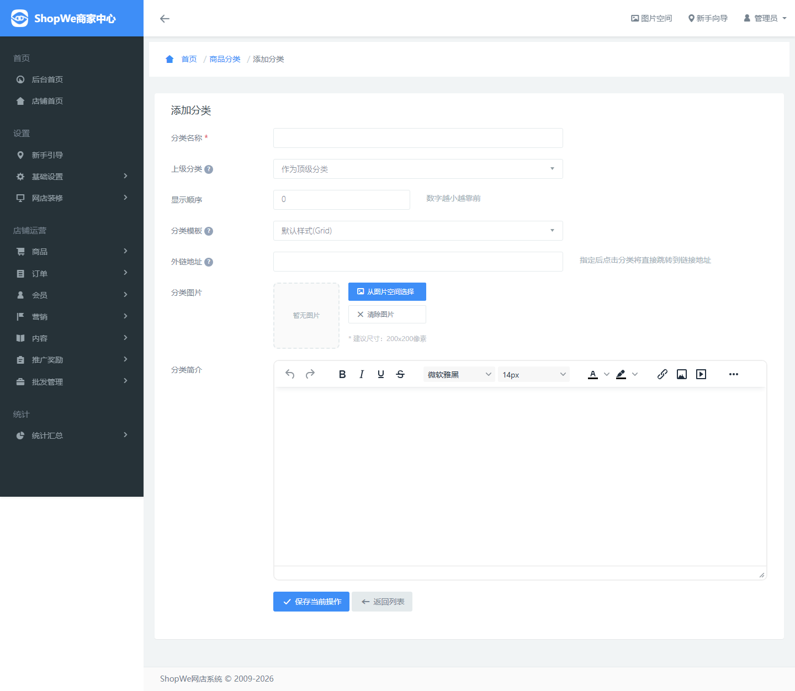Open text color picker arrow
This screenshot has height=691, width=795.
(x=607, y=374)
